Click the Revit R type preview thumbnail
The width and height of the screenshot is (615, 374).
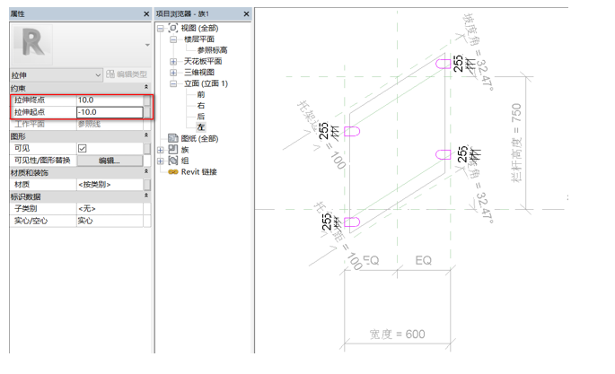coord(32,44)
